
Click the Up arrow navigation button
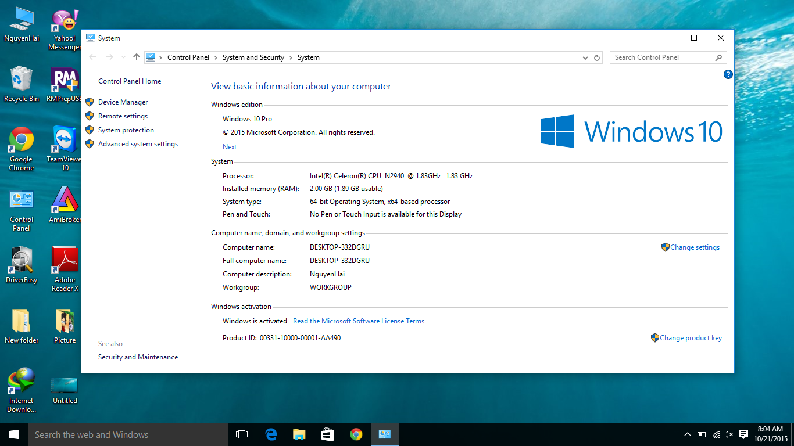click(x=137, y=57)
